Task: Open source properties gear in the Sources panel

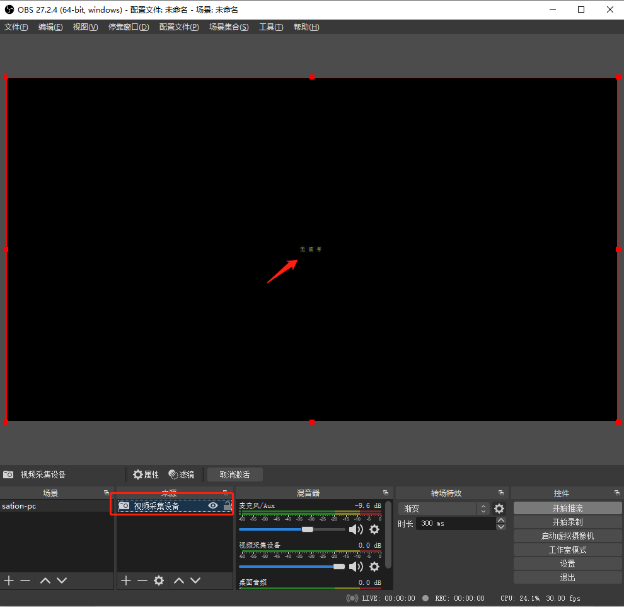Action: [159, 580]
